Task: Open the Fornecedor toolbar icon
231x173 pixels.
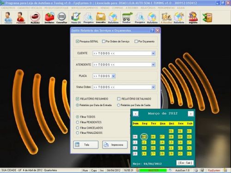Action: (x=21, y=18)
